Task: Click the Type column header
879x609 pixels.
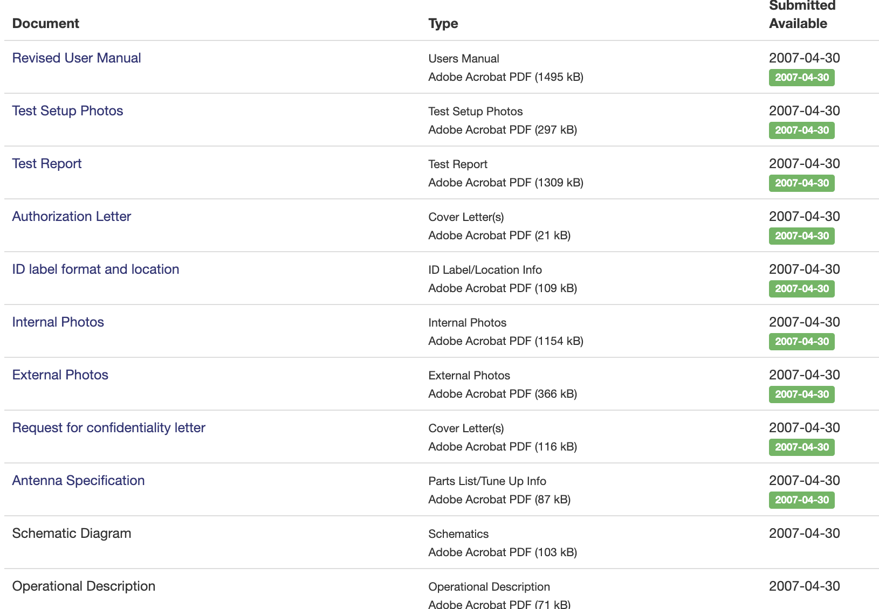Action: [x=443, y=23]
